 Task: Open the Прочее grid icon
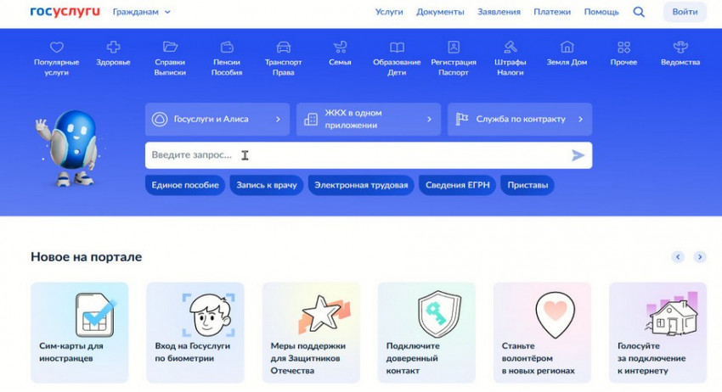click(624, 47)
